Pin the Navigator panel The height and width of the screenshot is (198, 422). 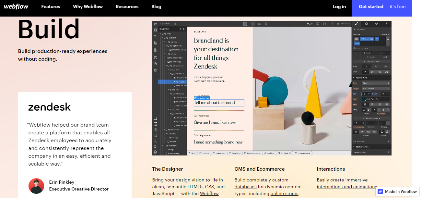pyautogui.click(x=184, y=29)
